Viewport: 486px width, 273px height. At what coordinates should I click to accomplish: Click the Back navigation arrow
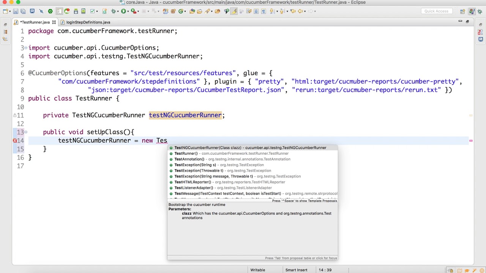(x=300, y=11)
